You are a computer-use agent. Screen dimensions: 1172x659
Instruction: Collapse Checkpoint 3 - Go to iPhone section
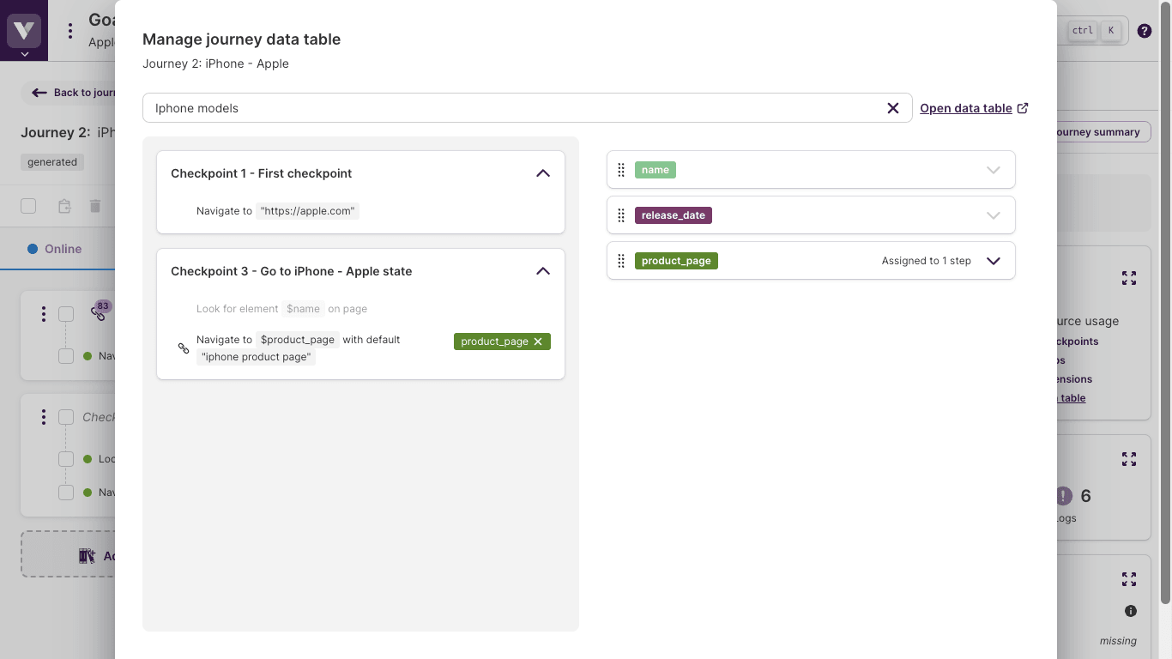(542, 271)
